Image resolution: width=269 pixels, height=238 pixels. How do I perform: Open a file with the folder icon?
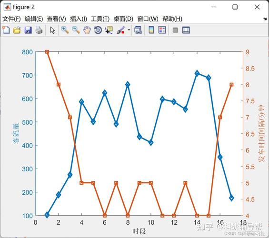tap(17, 30)
